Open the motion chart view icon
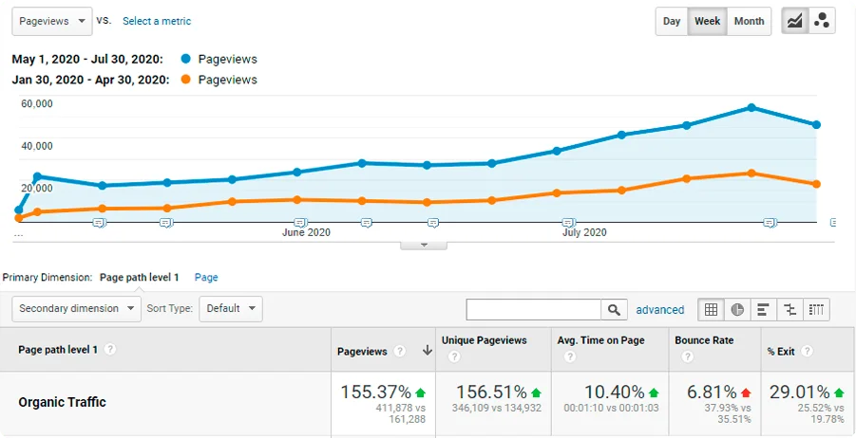This screenshot has width=856, height=438. tap(822, 21)
